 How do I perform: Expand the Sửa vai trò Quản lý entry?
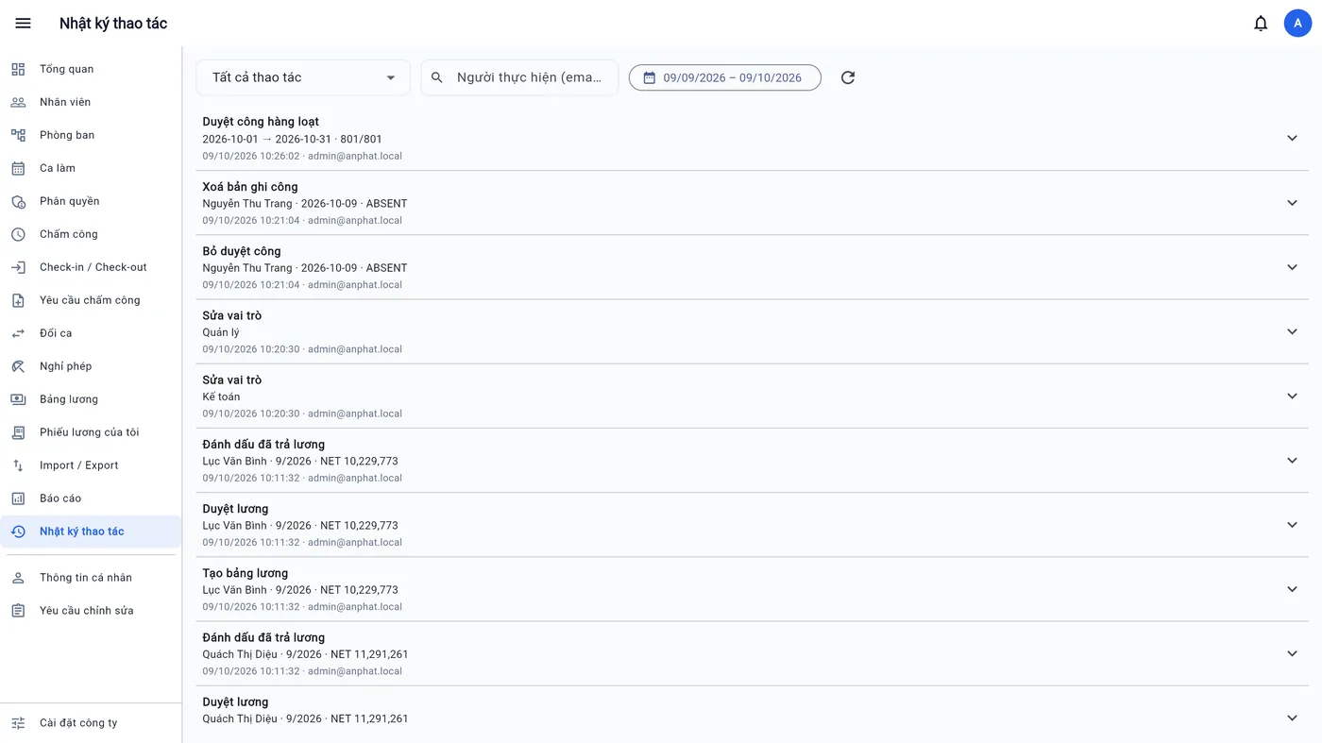point(1292,331)
